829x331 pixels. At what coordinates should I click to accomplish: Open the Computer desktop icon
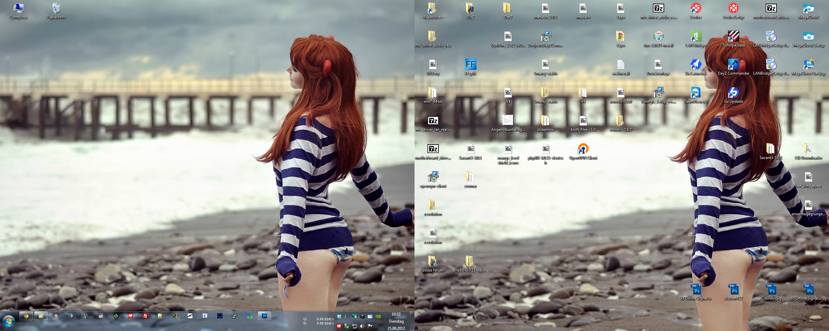click(18, 11)
